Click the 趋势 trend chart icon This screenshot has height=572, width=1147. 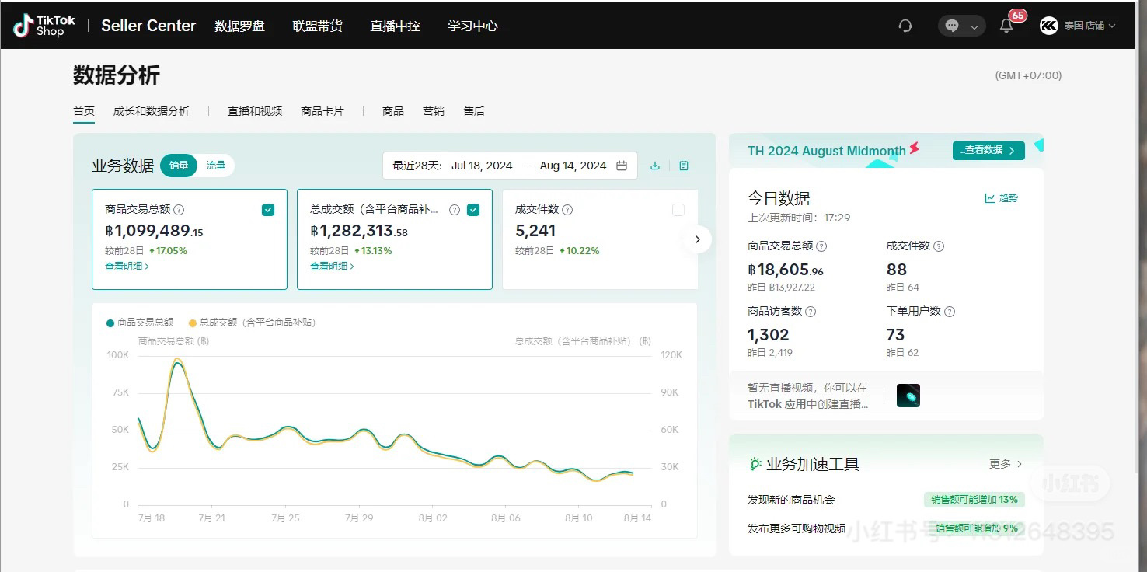tap(990, 198)
